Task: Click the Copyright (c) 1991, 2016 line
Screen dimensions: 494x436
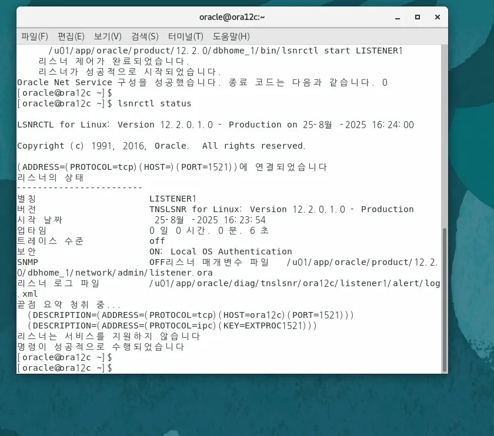Action: [x=161, y=146]
